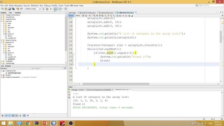This screenshot has width=224, height=126.
Task: Click the History view button
Action: tap(78, 15)
